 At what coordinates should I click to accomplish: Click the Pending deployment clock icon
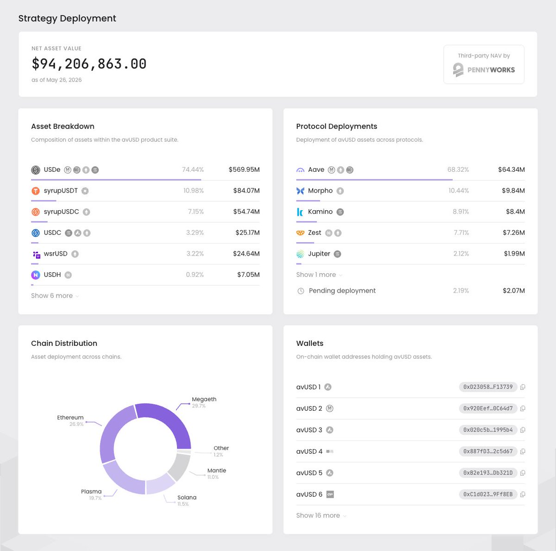(301, 291)
